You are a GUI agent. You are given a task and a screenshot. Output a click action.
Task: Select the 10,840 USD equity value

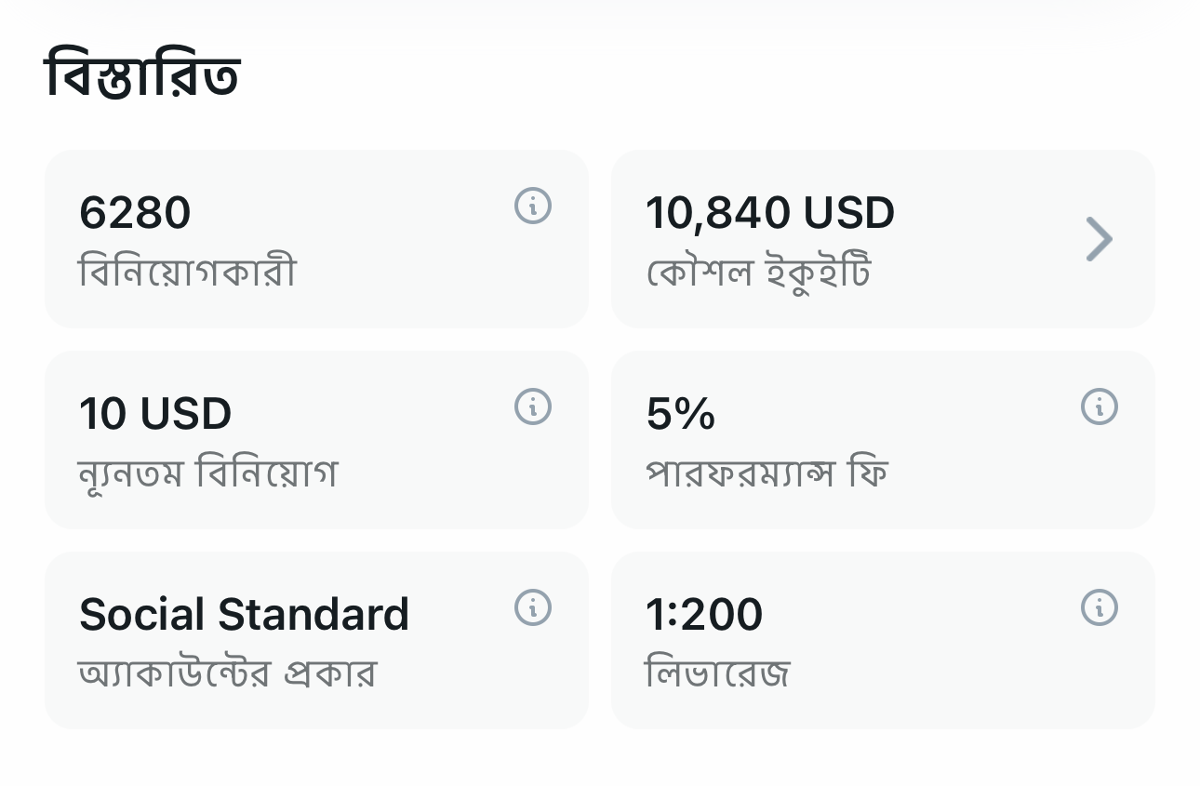click(x=770, y=213)
